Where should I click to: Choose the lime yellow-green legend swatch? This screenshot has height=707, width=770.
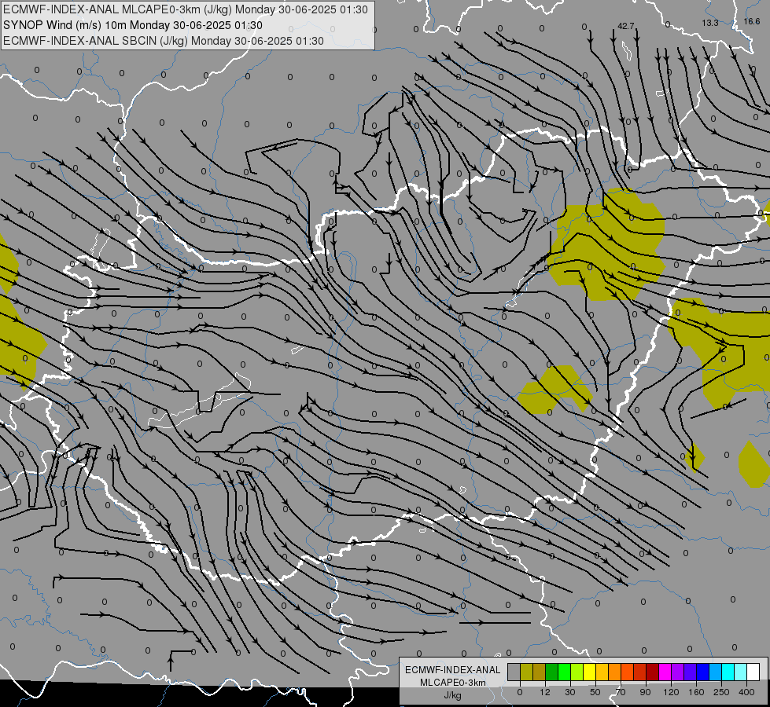click(577, 672)
